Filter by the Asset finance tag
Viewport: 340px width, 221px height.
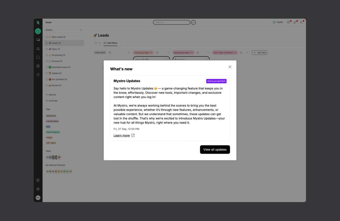click(53, 132)
